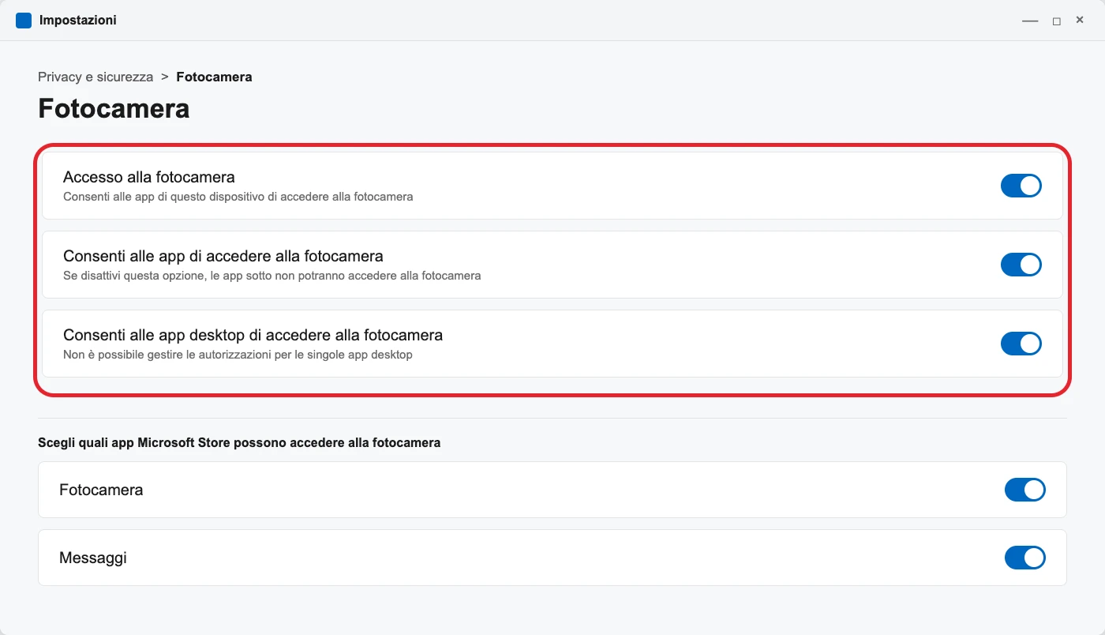Click the 'Scegli quali app Microsoft Store…' section header
This screenshot has width=1105, height=635.
tap(239, 442)
